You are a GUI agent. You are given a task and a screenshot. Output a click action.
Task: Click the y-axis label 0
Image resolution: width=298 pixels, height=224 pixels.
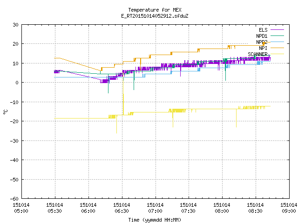(x=17, y=83)
